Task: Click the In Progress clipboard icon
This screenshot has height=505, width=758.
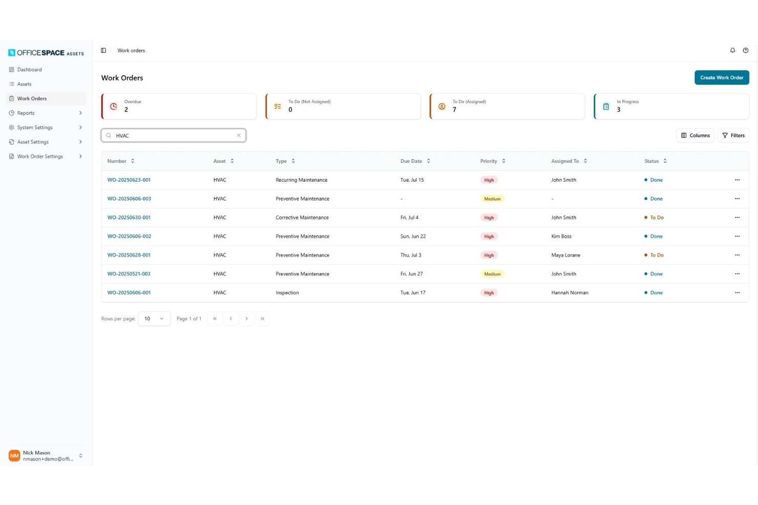Action: click(606, 106)
